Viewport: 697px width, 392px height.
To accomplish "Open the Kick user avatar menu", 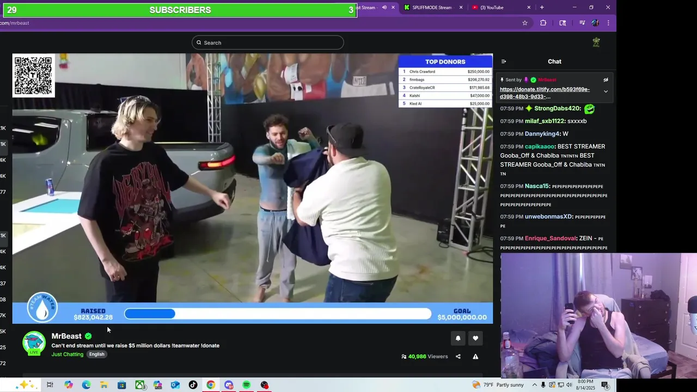I will coord(596,42).
